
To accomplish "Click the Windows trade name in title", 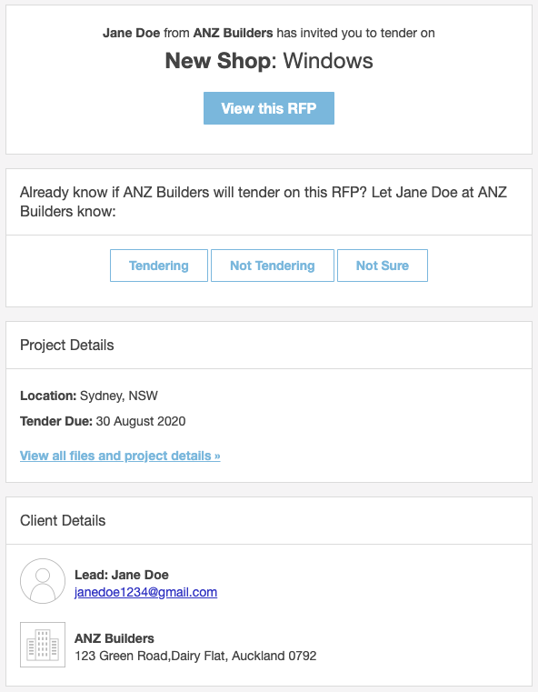I will 328,60.
